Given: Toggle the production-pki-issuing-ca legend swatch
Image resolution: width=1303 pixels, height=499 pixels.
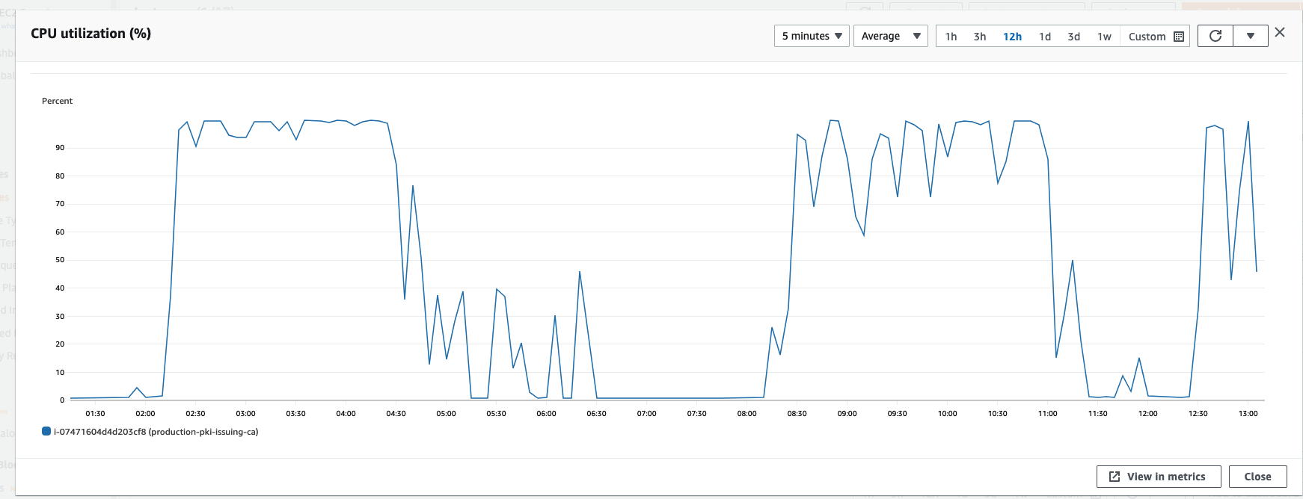Looking at the screenshot, I should click(x=46, y=431).
